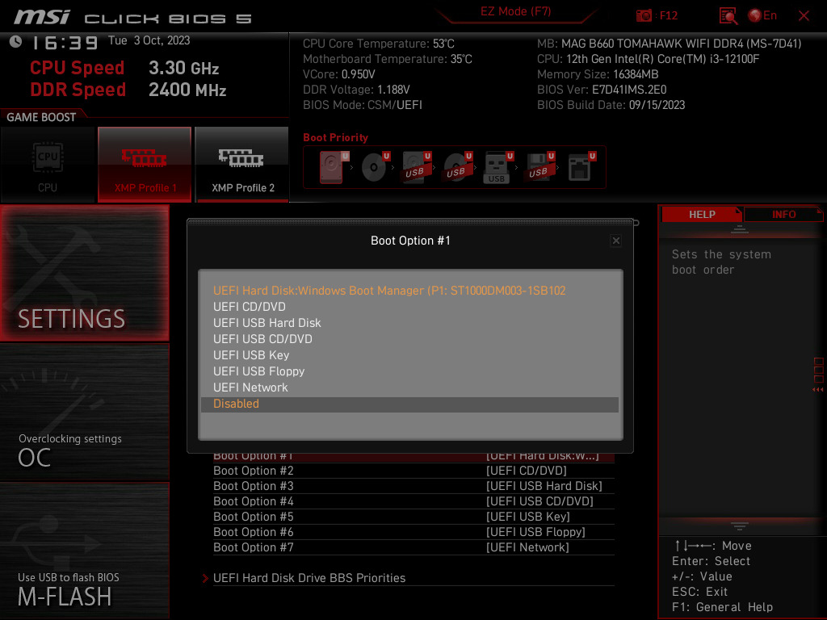This screenshot has height=620, width=827.
Task: Open the BIOS search magnifier icon
Action: pos(728,16)
